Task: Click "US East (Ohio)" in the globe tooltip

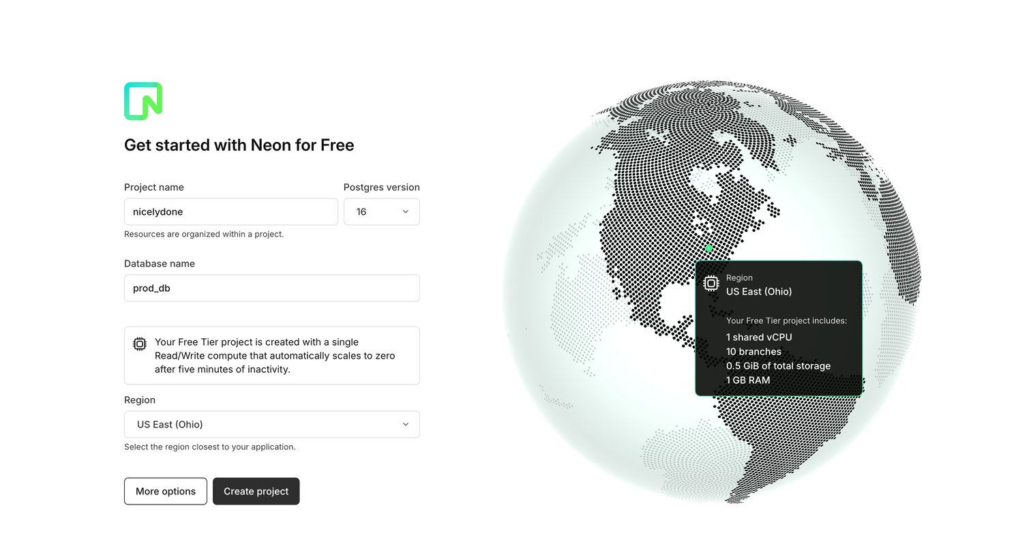Action: [759, 292]
